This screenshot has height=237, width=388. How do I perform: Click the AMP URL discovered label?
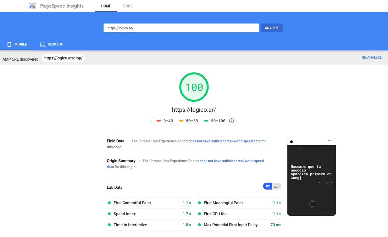[21, 59]
